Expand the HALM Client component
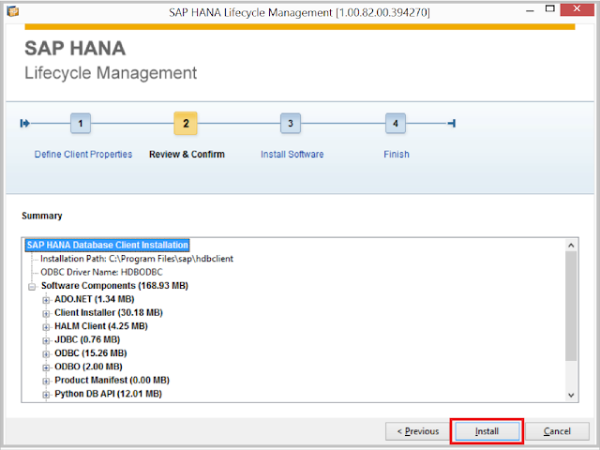Image resolution: width=600 pixels, height=450 pixels. 46,327
